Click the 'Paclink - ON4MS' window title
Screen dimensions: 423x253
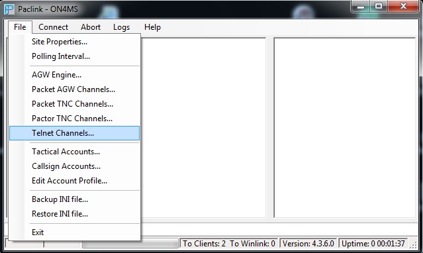tap(48, 9)
